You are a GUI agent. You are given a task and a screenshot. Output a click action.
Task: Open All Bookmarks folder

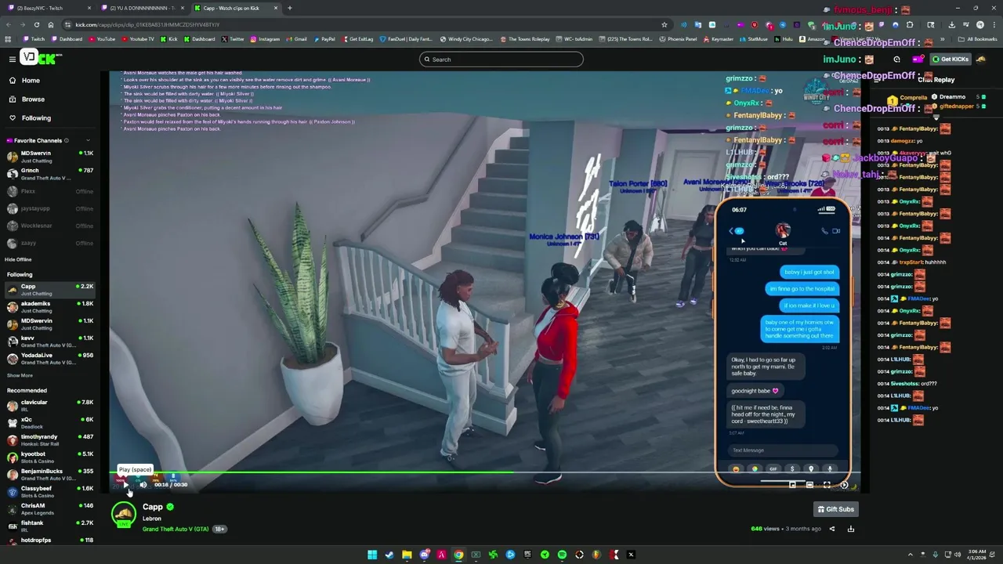979,39
